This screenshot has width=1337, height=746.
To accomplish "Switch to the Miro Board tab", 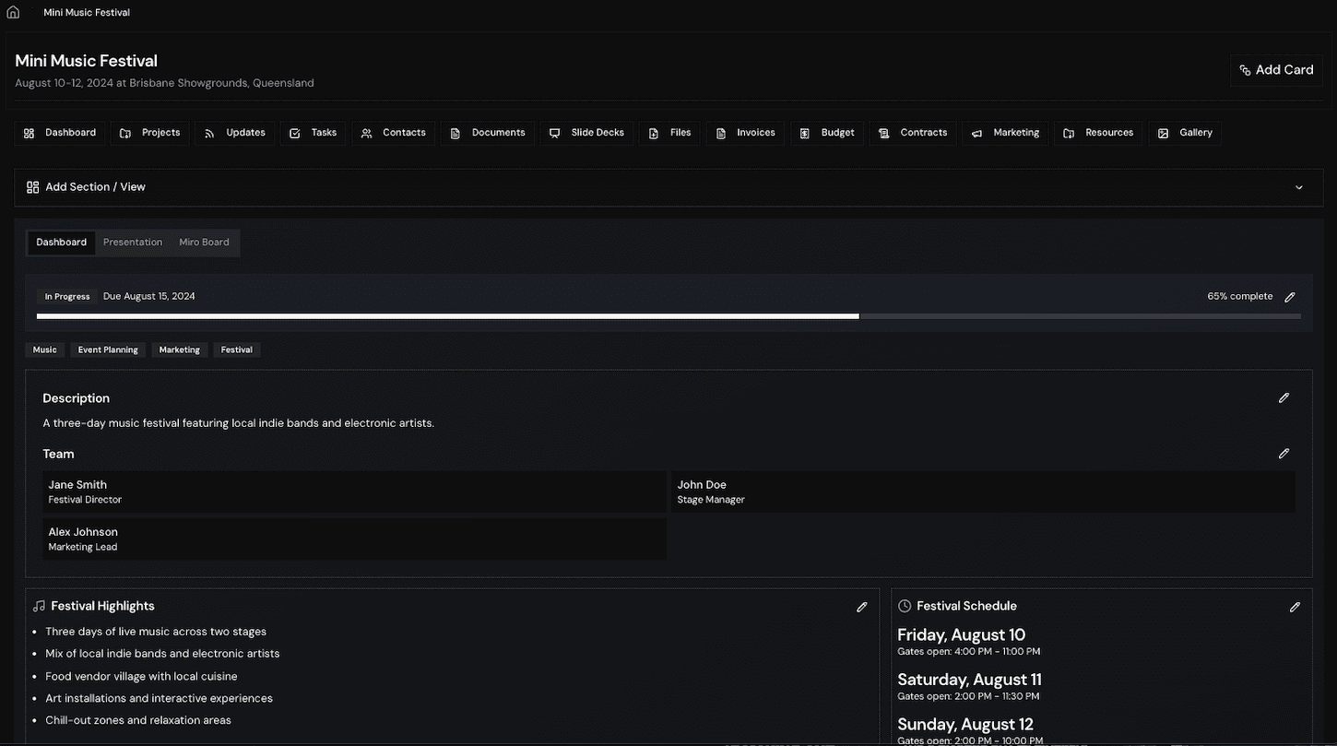I will tap(204, 243).
